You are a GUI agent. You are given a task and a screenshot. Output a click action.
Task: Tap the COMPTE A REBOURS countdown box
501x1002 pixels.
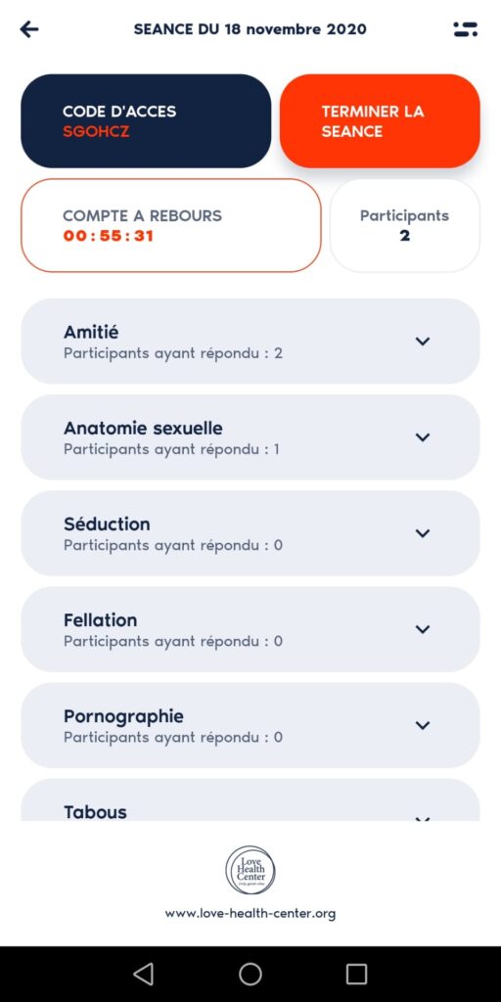pyautogui.click(x=171, y=226)
